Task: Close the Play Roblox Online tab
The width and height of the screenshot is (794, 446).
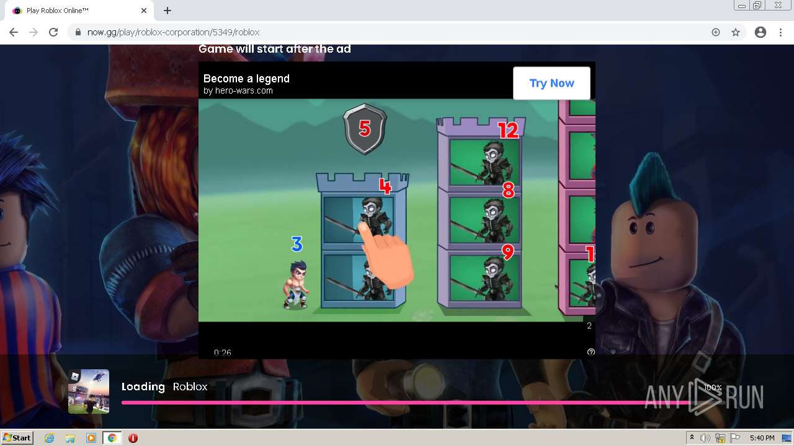Action: 144,11
